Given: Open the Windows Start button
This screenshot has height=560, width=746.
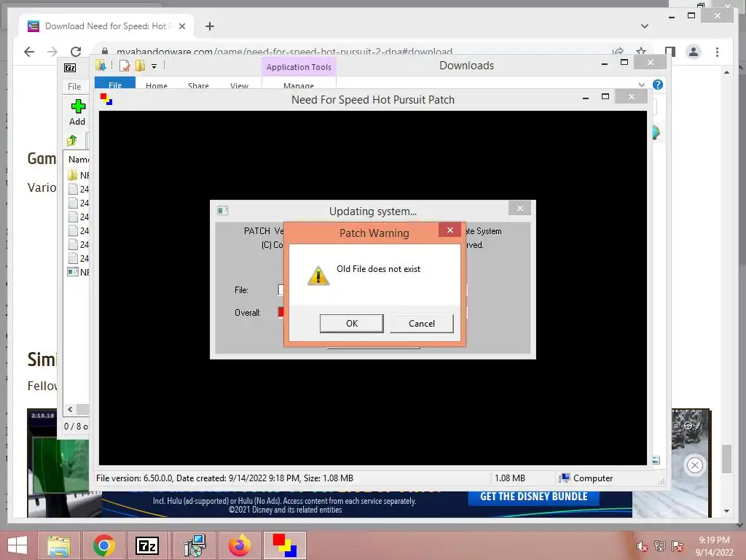Looking at the screenshot, I should coord(17,545).
